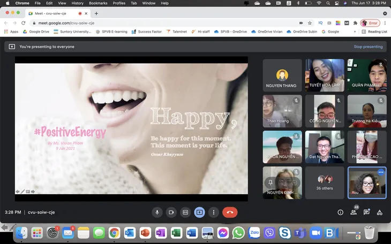Open Chrome extensions puzzle icon
The width and height of the screenshot is (391, 244).
pos(355,23)
